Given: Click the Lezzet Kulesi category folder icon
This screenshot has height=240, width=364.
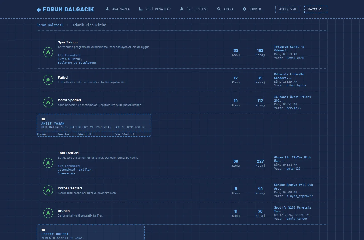Looking at the screenshot, I should coord(43,230).
